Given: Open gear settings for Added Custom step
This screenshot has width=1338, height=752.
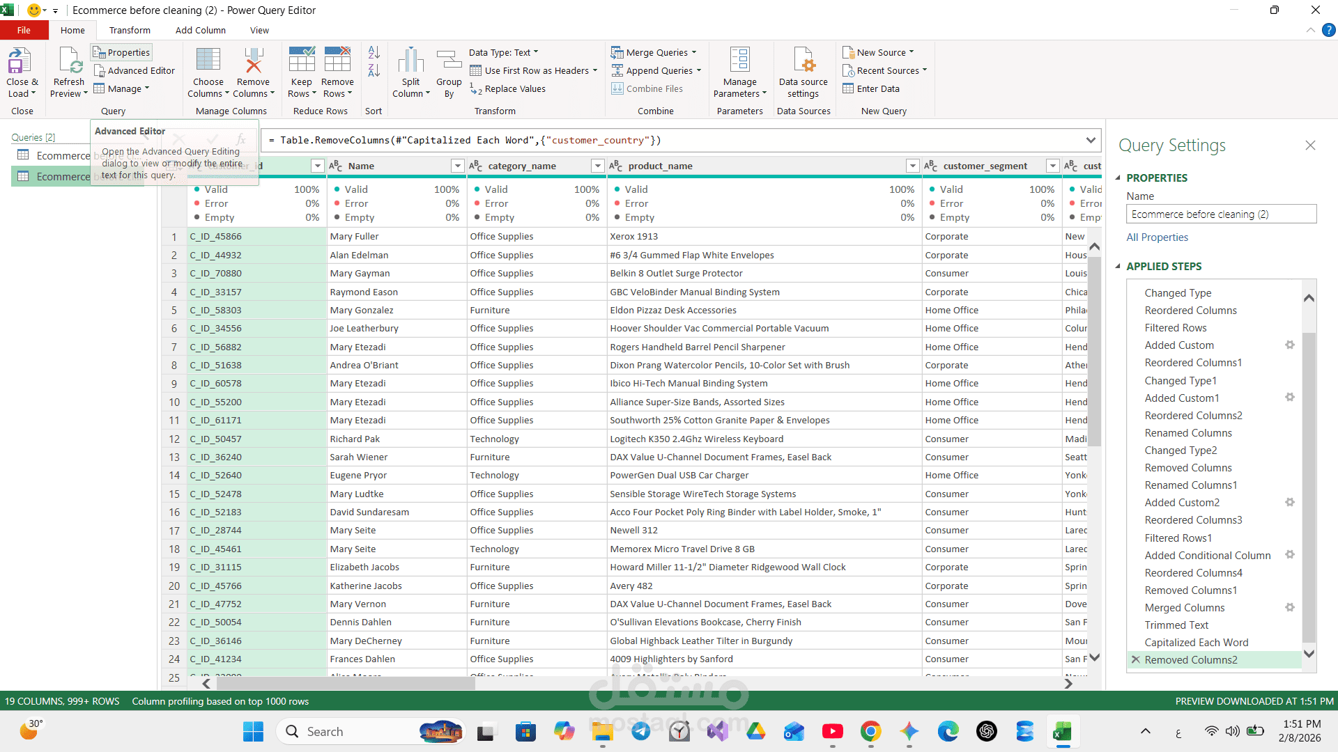Looking at the screenshot, I should (1289, 345).
